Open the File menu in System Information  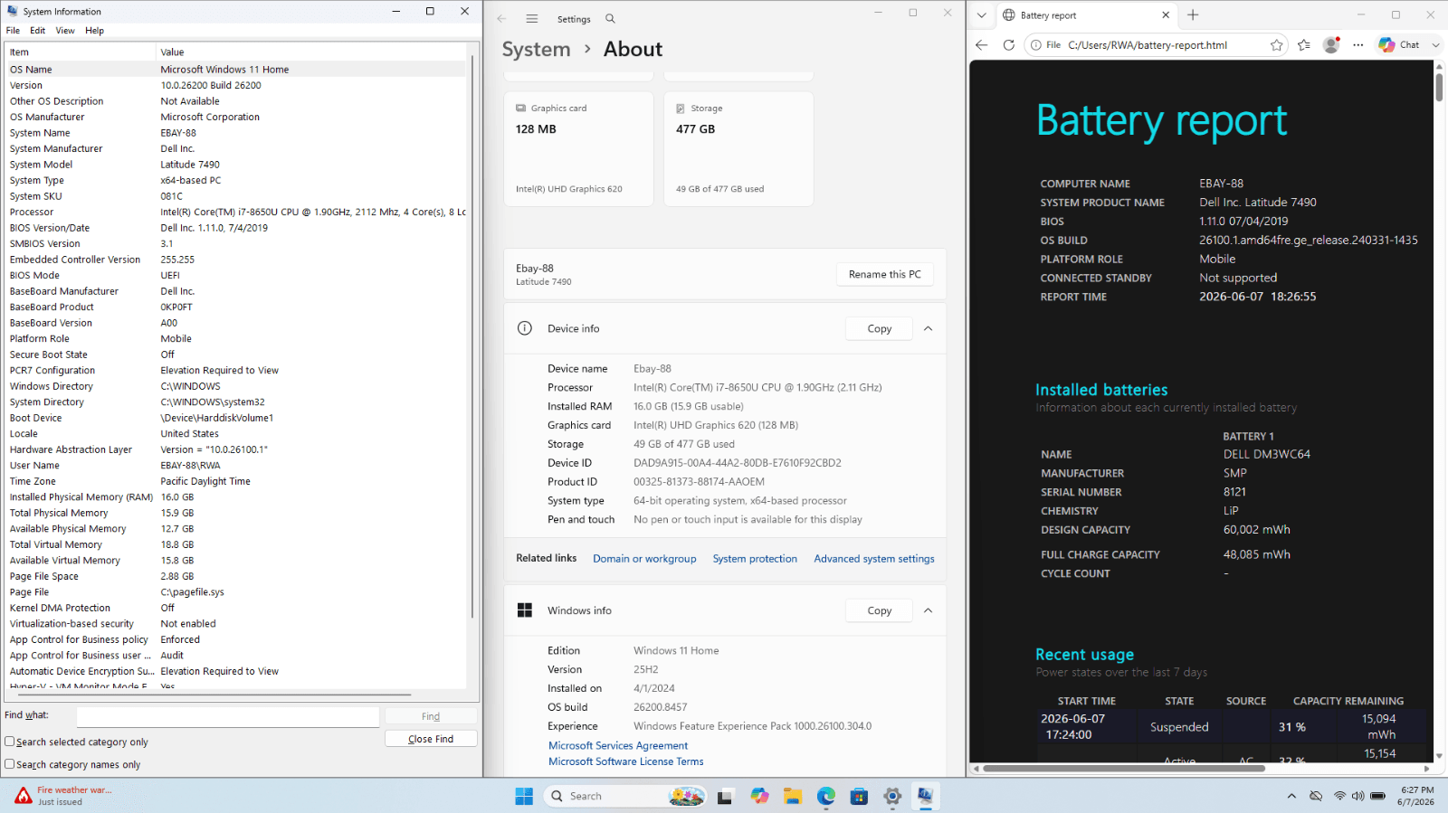[13, 31]
